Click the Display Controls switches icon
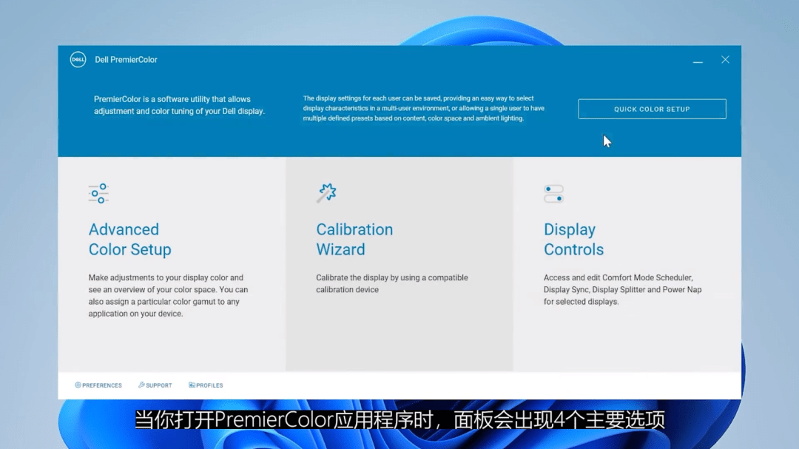The height and width of the screenshot is (449, 799). pyautogui.click(x=553, y=192)
